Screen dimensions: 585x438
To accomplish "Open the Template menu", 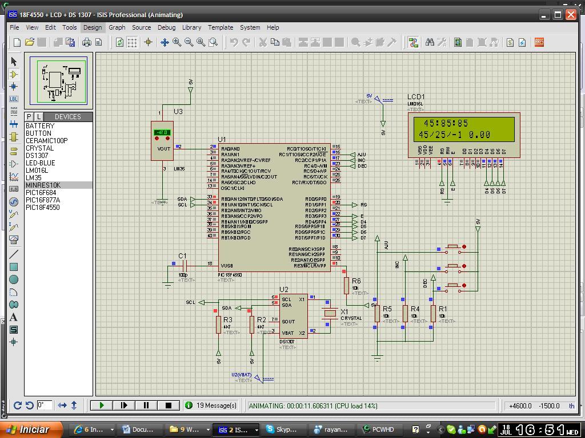I will coord(221,27).
